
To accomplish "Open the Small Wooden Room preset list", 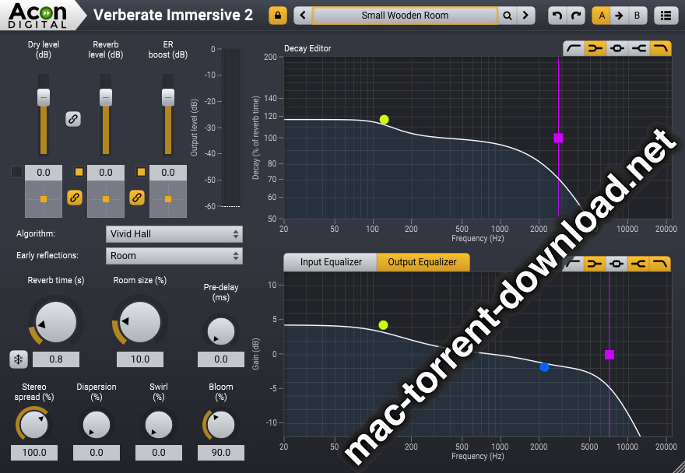I will pyautogui.click(x=405, y=16).
